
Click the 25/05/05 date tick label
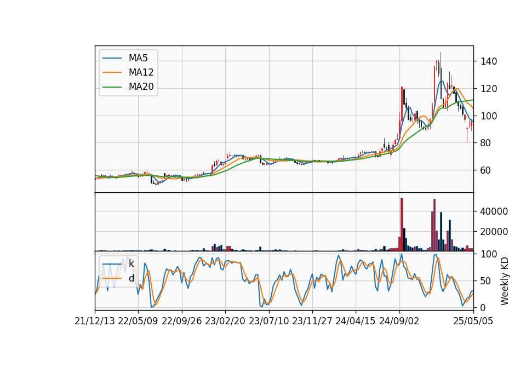(x=473, y=321)
